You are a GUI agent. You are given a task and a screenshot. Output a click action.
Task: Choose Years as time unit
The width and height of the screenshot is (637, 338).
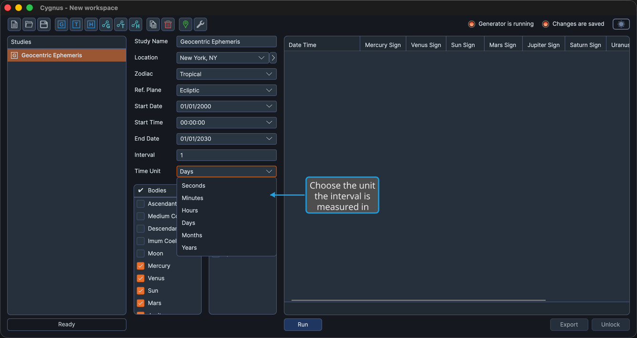tap(226, 248)
